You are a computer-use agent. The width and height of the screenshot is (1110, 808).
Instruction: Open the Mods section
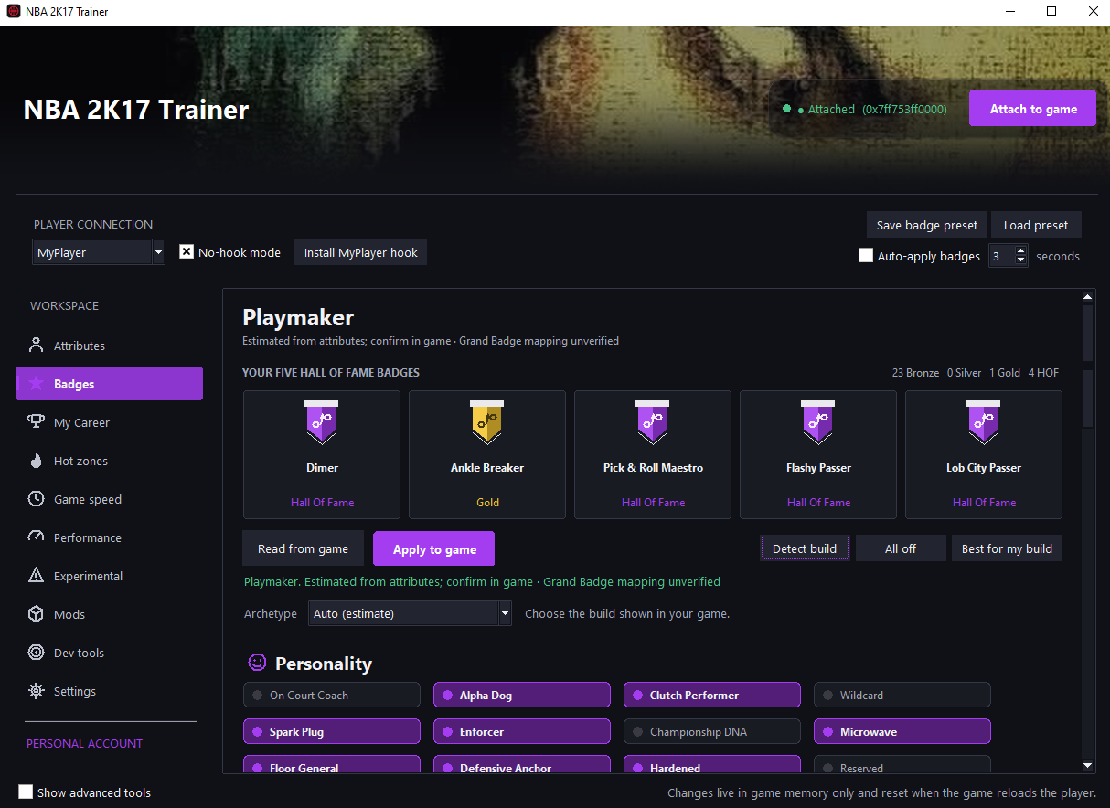click(109, 614)
